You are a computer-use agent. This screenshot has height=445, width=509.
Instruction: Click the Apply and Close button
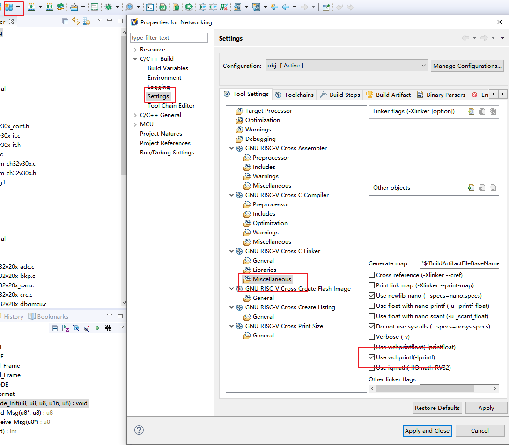427,430
